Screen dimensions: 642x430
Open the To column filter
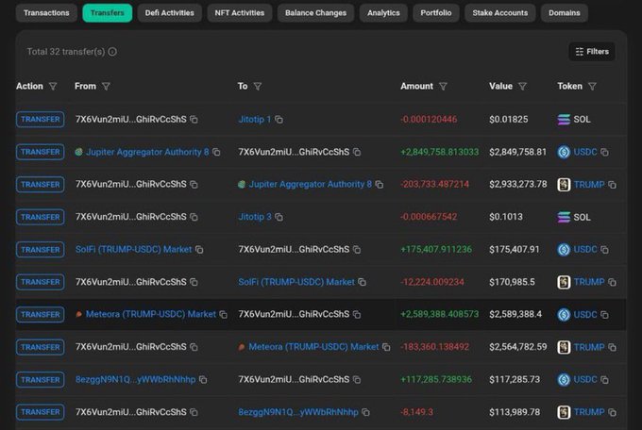[258, 87]
